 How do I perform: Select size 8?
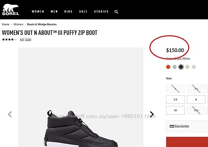click(x=196, y=100)
